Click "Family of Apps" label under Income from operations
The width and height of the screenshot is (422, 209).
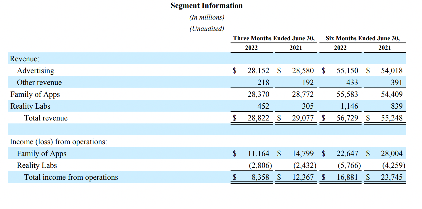pyautogui.click(x=41, y=154)
